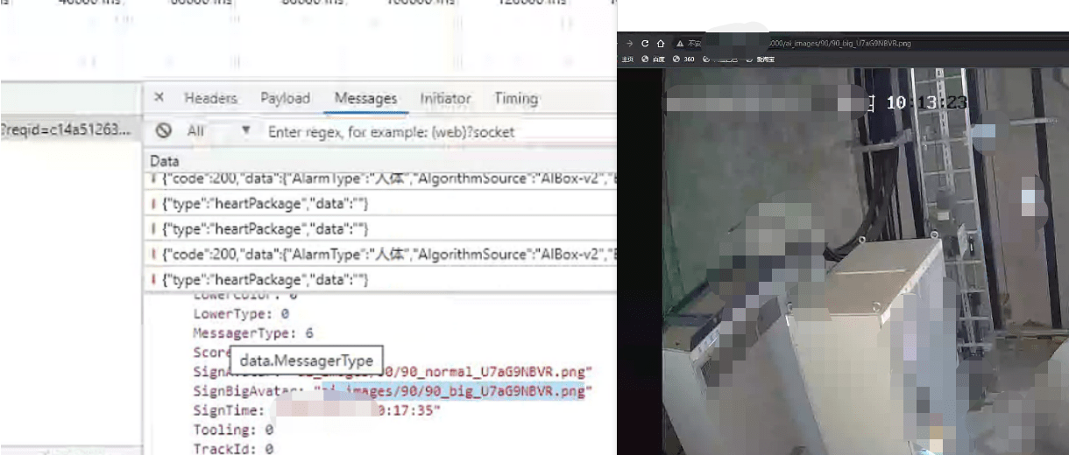This screenshot has height=455, width=1069.
Task: Close the request details pane
Action: point(159,98)
